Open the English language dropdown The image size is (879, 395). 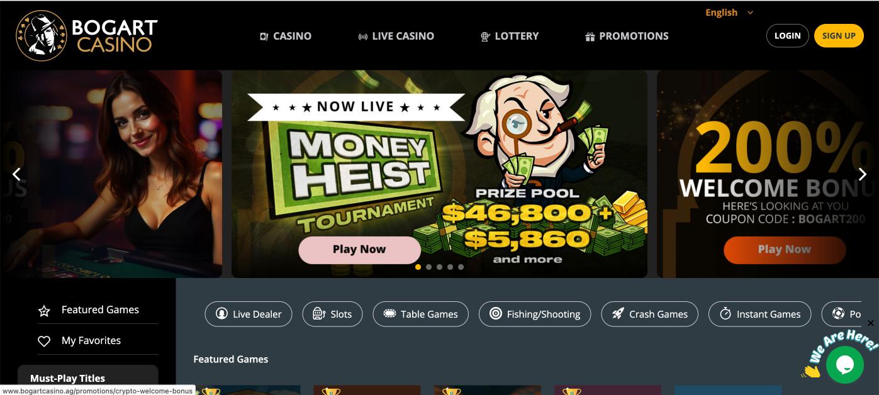click(729, 13)
